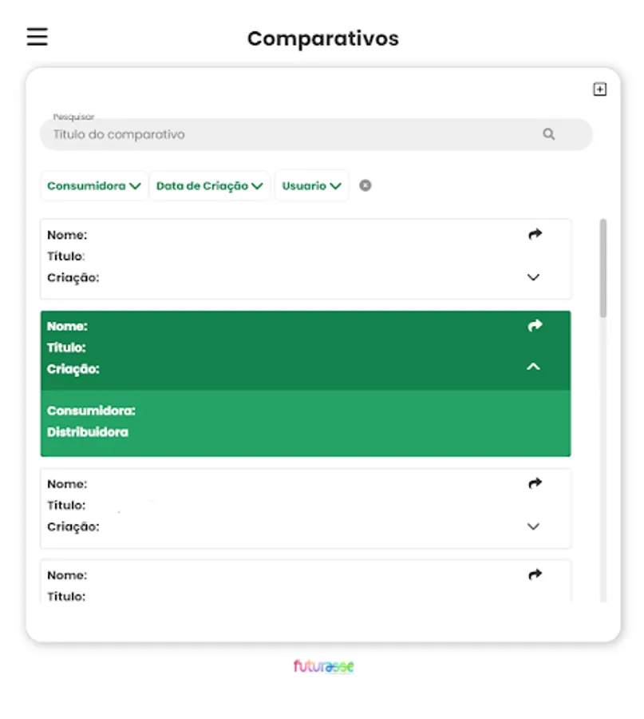Viewport: 644px width, 719px height.
Task: Expand the third comparativo card details
Action: click(x=533, y=526)
